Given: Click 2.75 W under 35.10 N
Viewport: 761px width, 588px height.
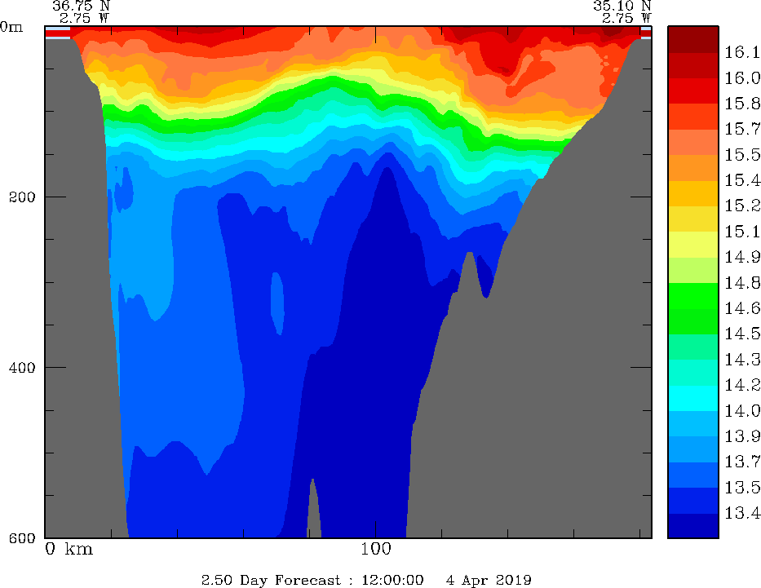Looking at the screenshot, I should [x=626, y=19].
